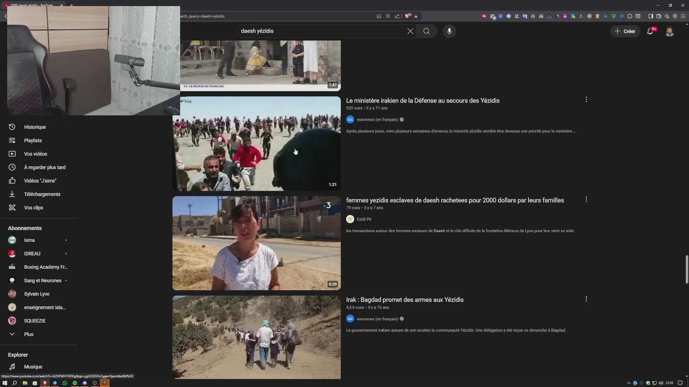Image resolution: width=689 pixels, height=387 pixels.
Task: Play thumbnail of running crowd video 1:21
Action: click(256, 144)
